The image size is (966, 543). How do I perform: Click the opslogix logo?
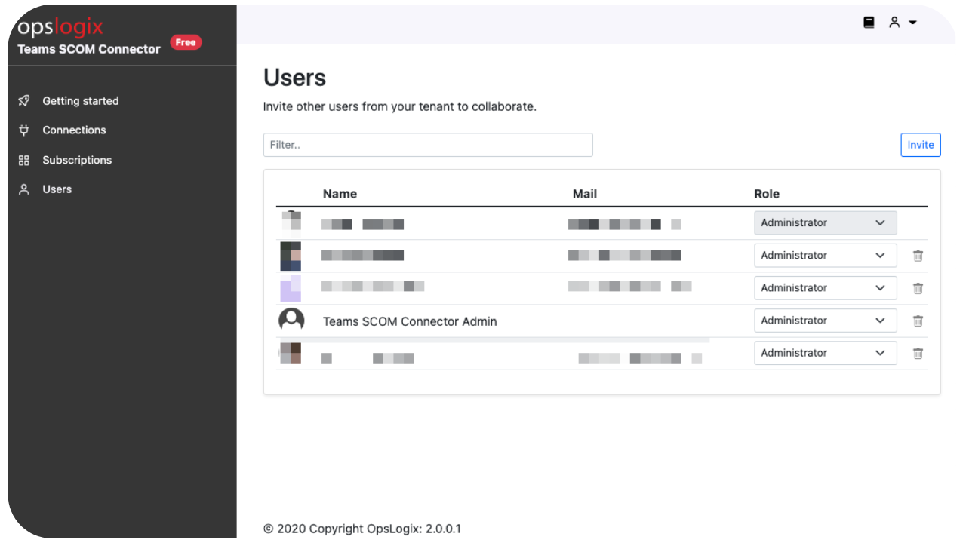(x=60, y=28)
